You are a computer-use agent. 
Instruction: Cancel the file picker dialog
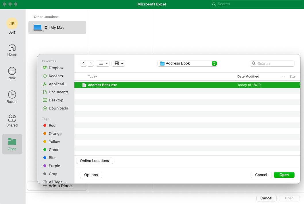point(261,175)
